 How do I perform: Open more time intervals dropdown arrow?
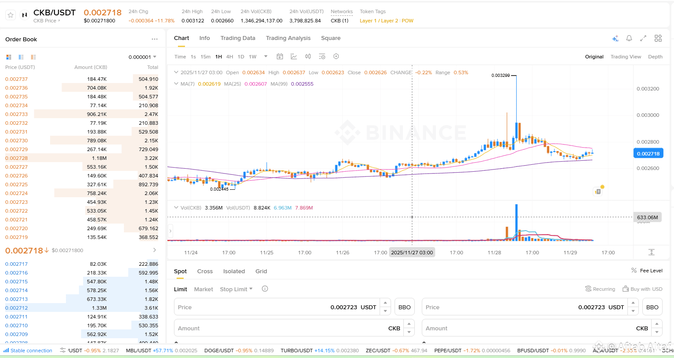tap(266, 56)
